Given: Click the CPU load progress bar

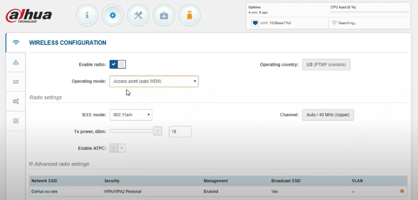Looking at the screenshot, I should tap(370, 12).
